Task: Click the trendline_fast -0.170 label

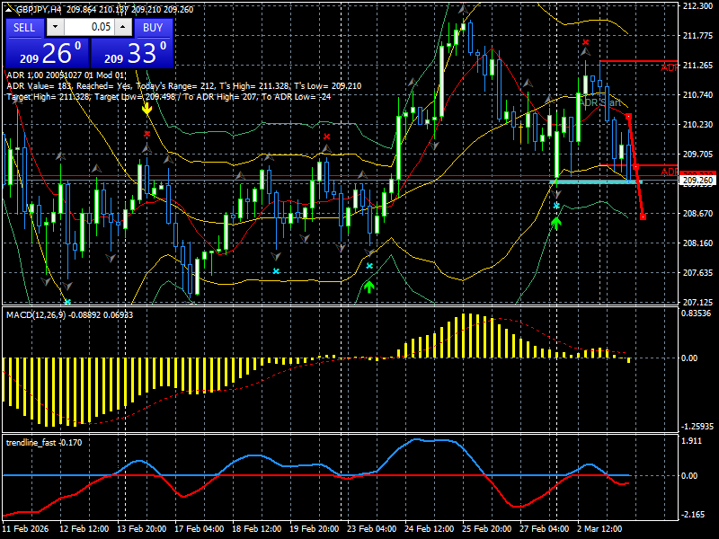Action: click(x=44, y=443)
